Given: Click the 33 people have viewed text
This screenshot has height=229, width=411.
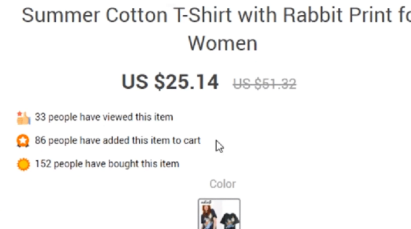Looking at the screenshot, I should click(x=104, y=117).
